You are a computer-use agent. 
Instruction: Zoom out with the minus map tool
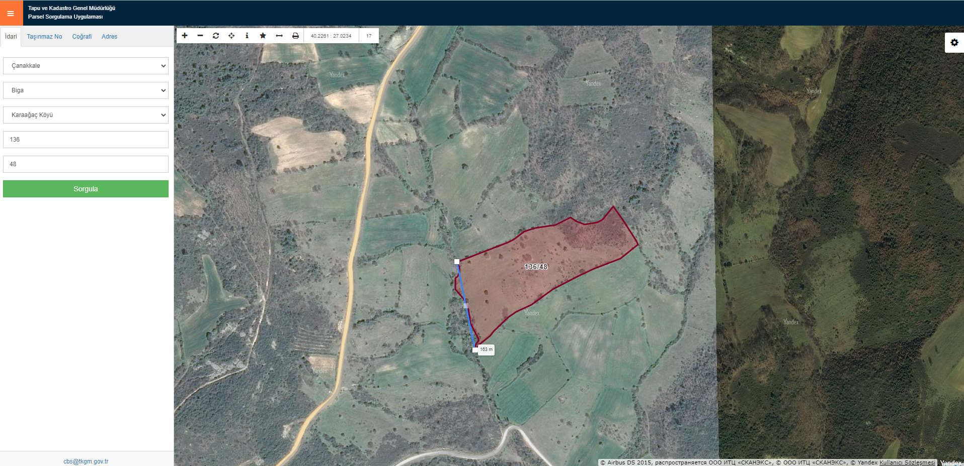[200, 36]
